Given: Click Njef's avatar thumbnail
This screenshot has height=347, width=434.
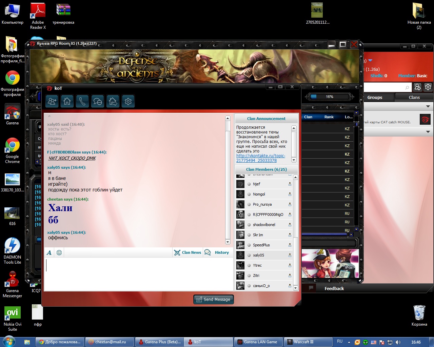Looking at the screenshot, I should (240, 184).
